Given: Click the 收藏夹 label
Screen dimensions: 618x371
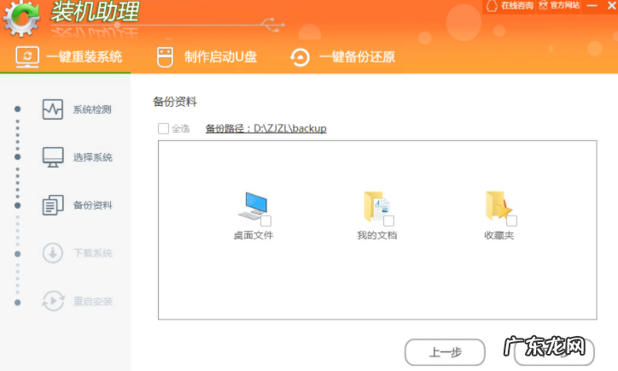Looking at the screenshot, I should click(x=499, y=236).
